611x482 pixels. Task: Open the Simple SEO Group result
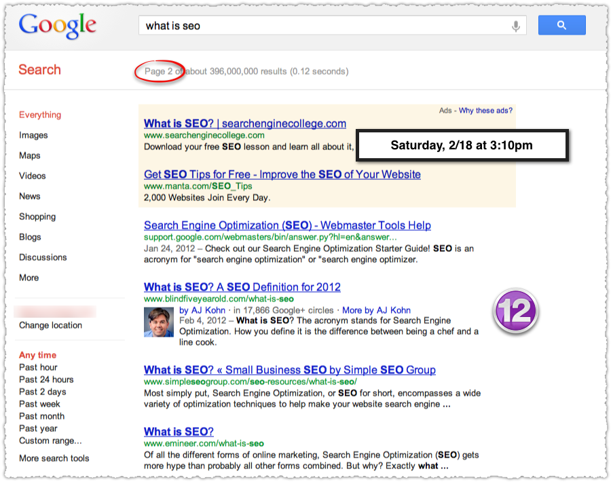click(289, 370)
